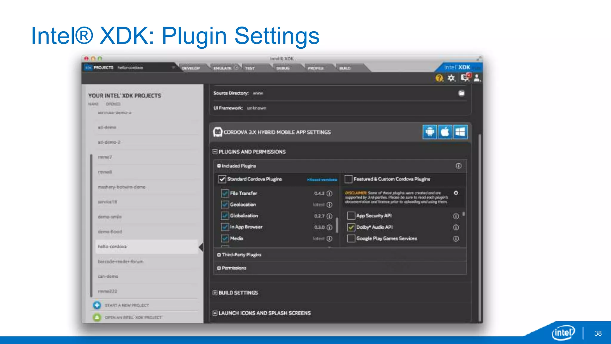The height and width of the screenshot is (344, 611).
Task: Enable Google Play Games Services checkbox
Action: coord(351,239)
